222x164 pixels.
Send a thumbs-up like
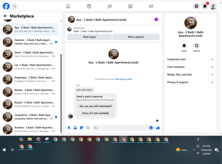[158, 128]
